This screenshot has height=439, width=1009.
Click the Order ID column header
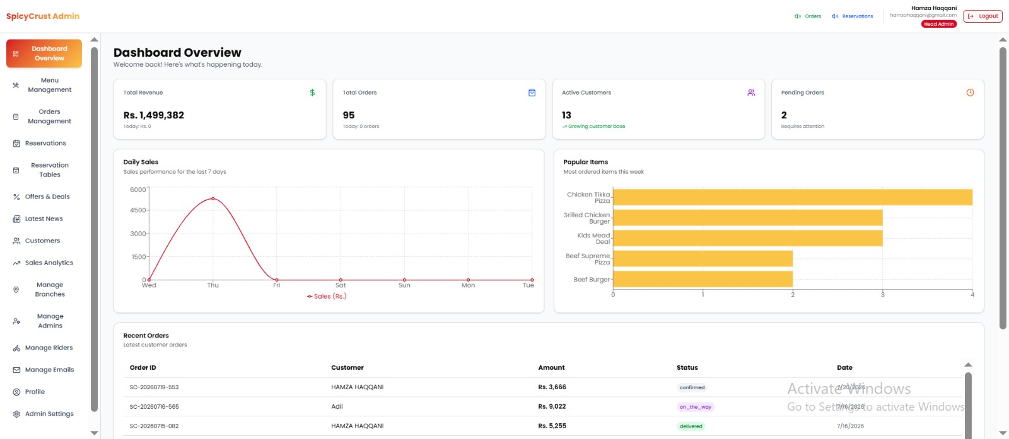[143, 368]
